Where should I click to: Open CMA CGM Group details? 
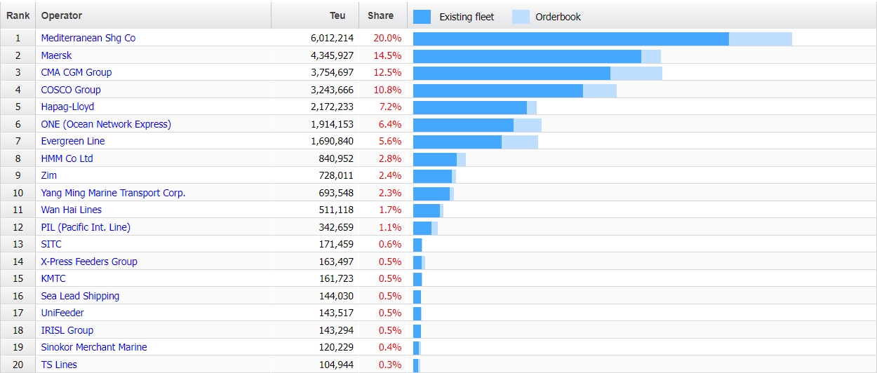point(76,72)
